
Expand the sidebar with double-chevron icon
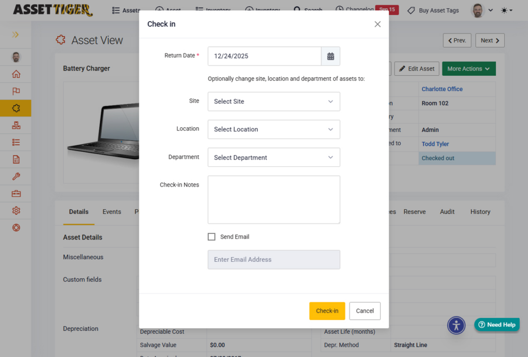pos(15,35)
